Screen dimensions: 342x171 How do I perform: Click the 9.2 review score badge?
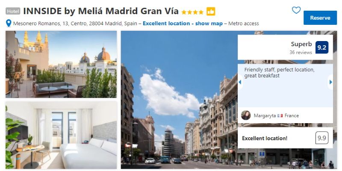coord(322,47)
